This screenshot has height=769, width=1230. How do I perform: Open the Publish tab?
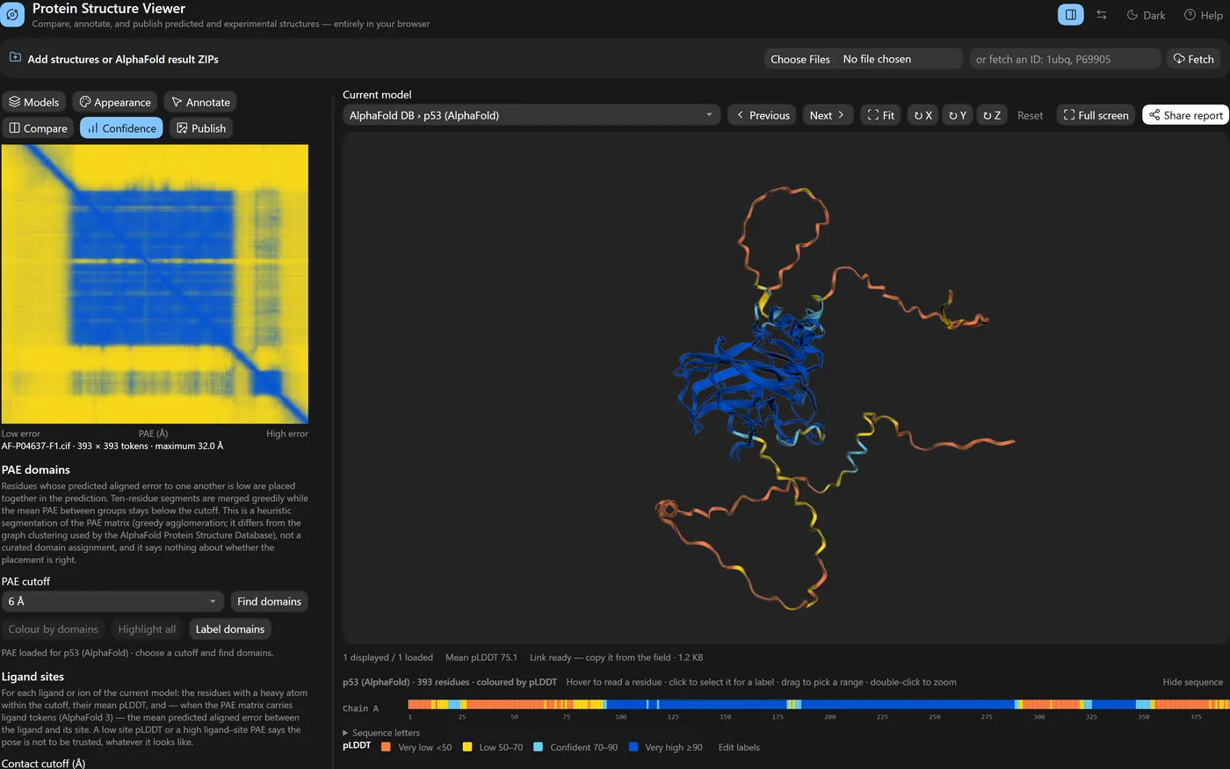click(x=201, y=128)
